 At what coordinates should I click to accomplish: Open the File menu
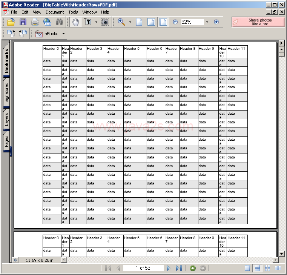coord(14,12)
